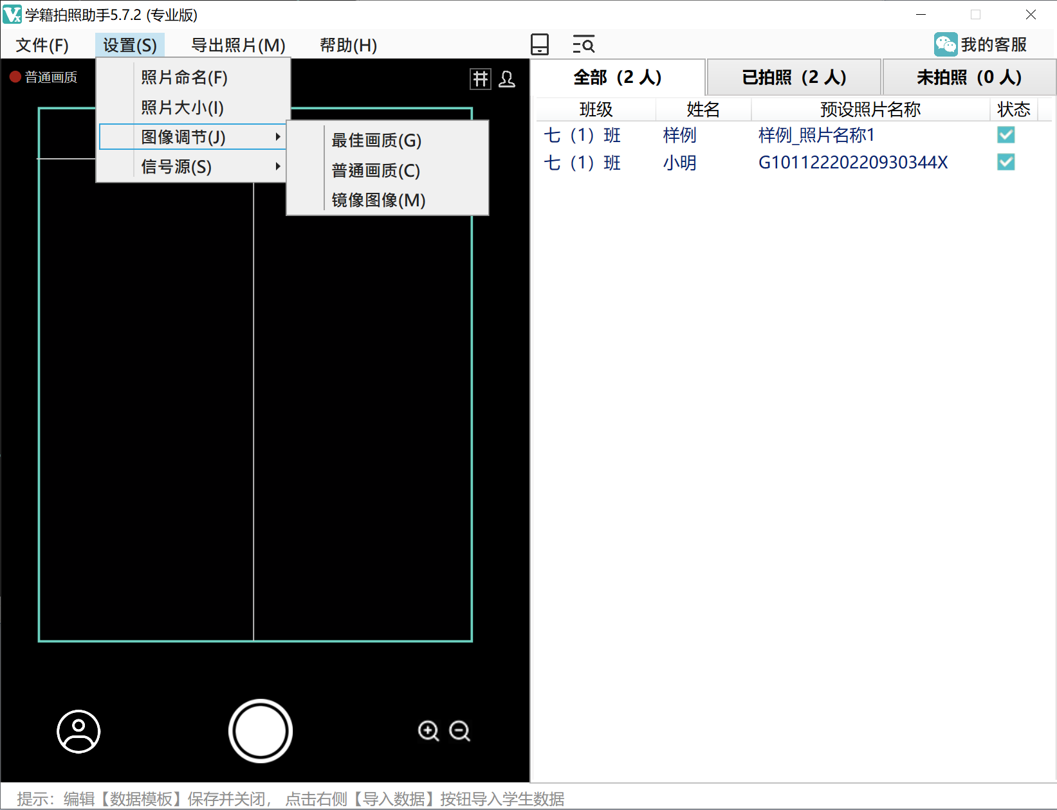Minimize the application window

(921, 14)
